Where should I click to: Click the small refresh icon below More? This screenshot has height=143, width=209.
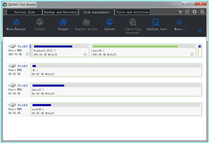[x=200, y=31]
